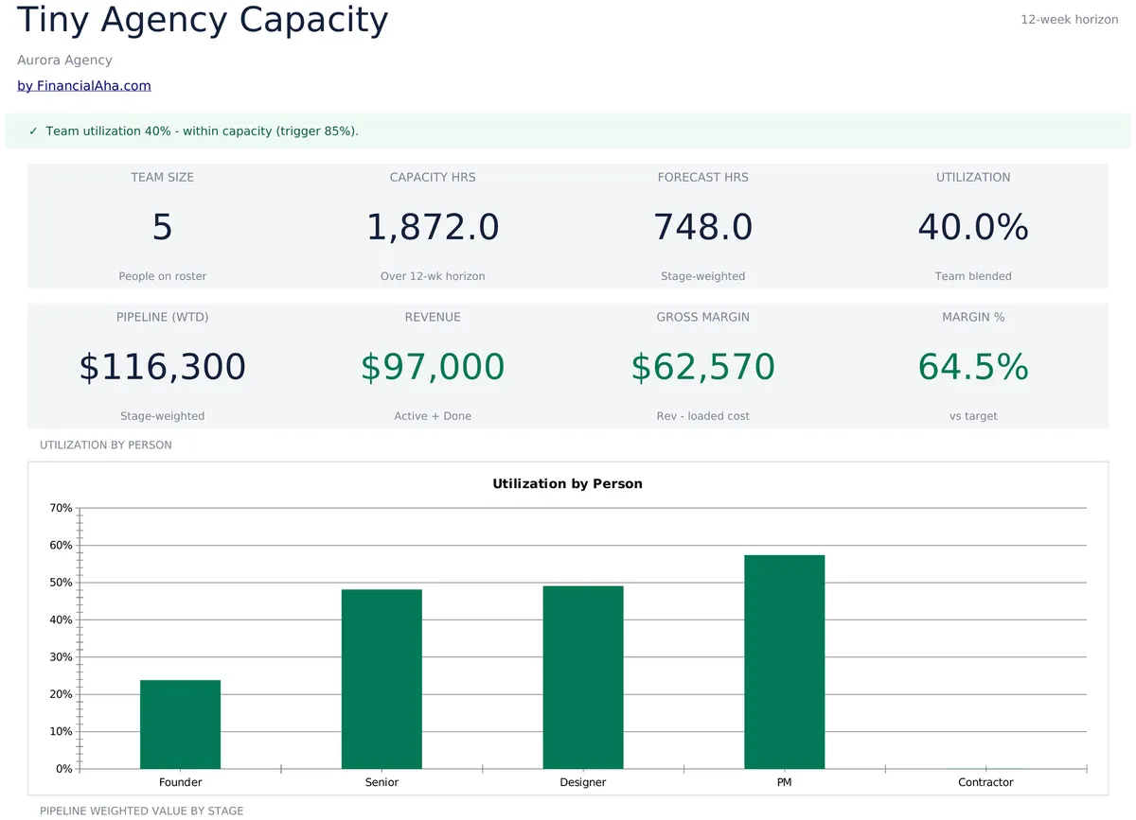Click the PM bar in the chart
1136x820 pixels.
click(x=785, y=662)
